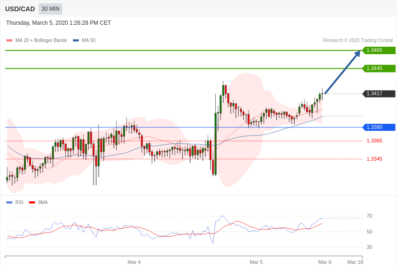Click the Research © 2020 Trading Central credit
This screenshot has height=269, width=397.
coord(358,40)
